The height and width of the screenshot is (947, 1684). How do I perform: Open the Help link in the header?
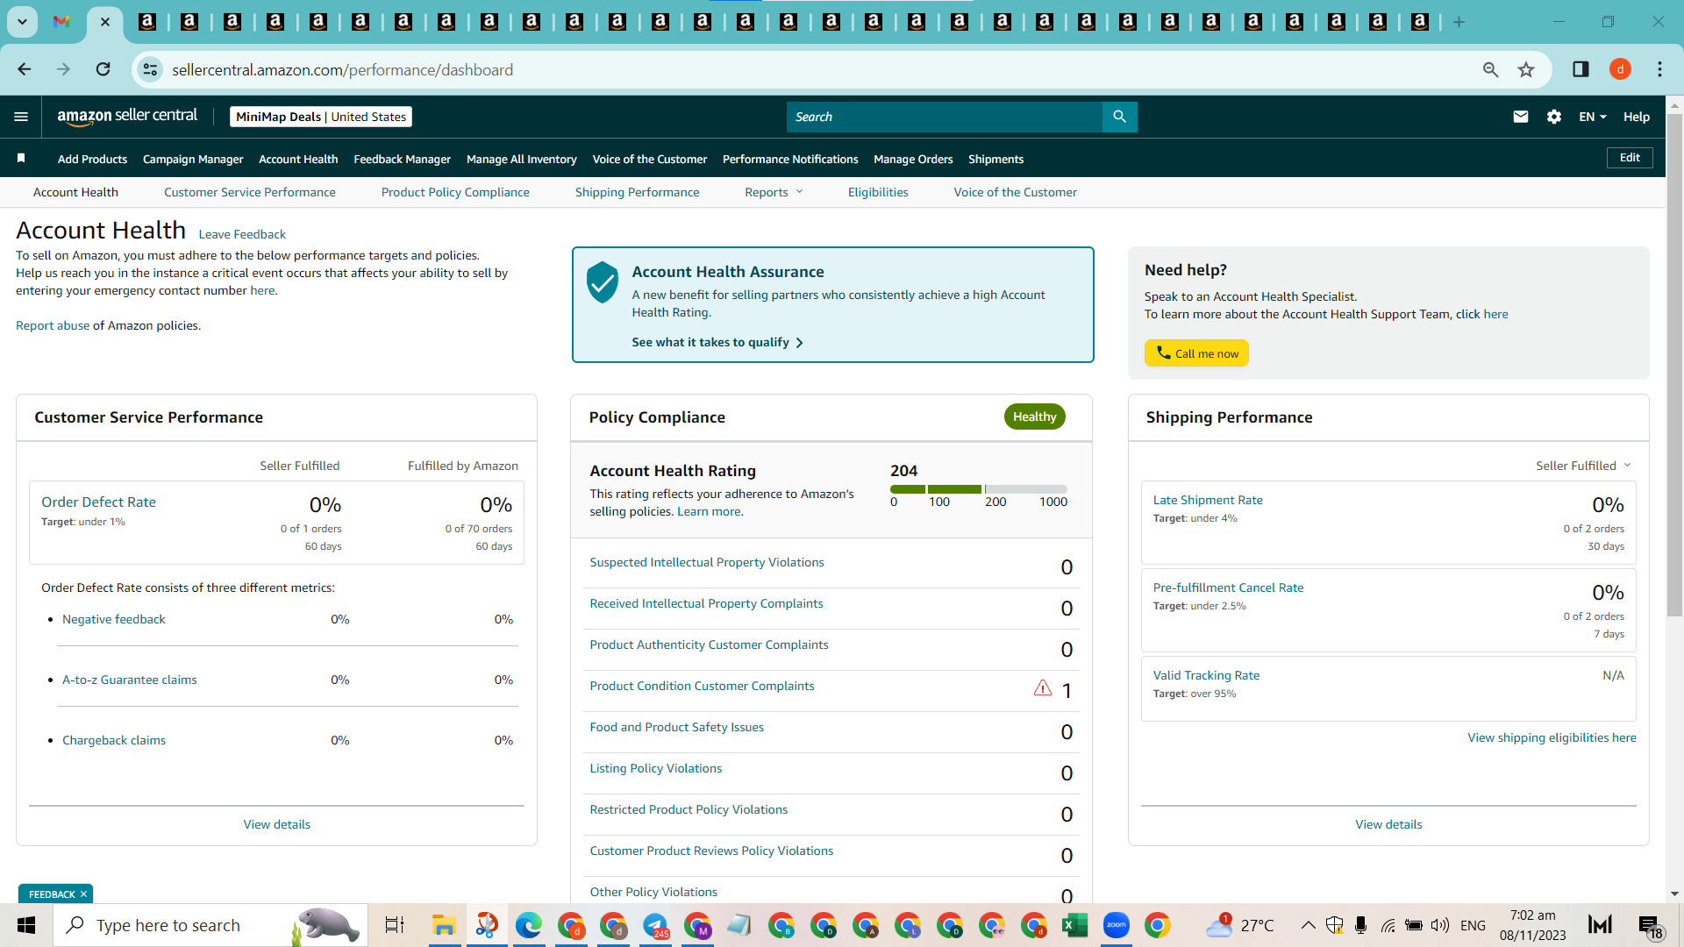pyautogui.click(x=1637, y=117)
